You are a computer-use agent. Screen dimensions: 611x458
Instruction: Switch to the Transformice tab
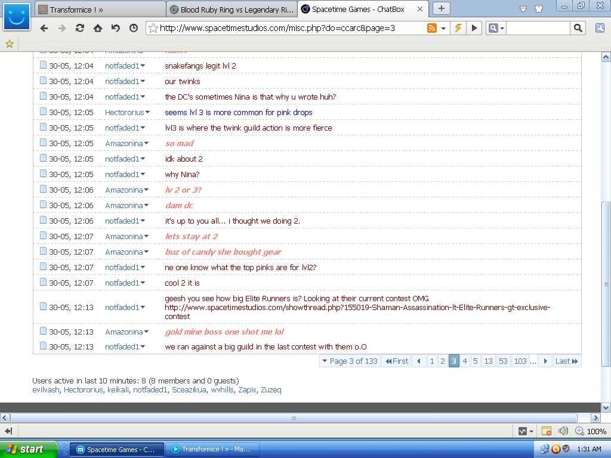click(x=100, y=10)
